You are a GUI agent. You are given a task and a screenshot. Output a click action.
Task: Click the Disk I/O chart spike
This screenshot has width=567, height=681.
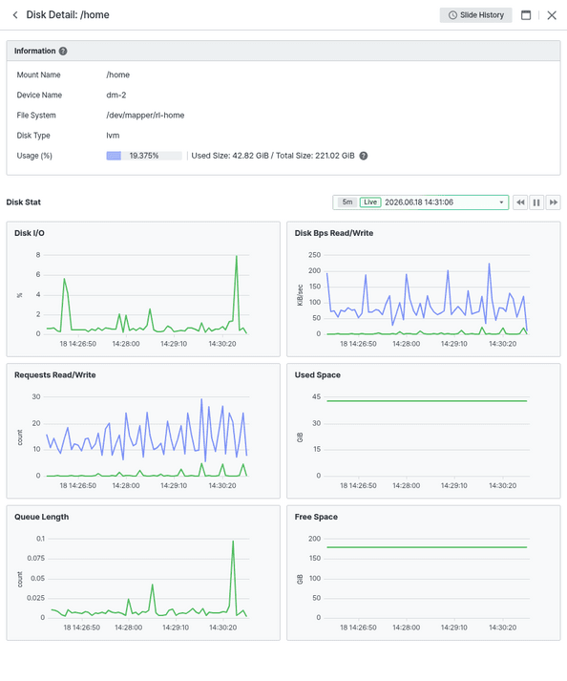(x=237, y=256)
